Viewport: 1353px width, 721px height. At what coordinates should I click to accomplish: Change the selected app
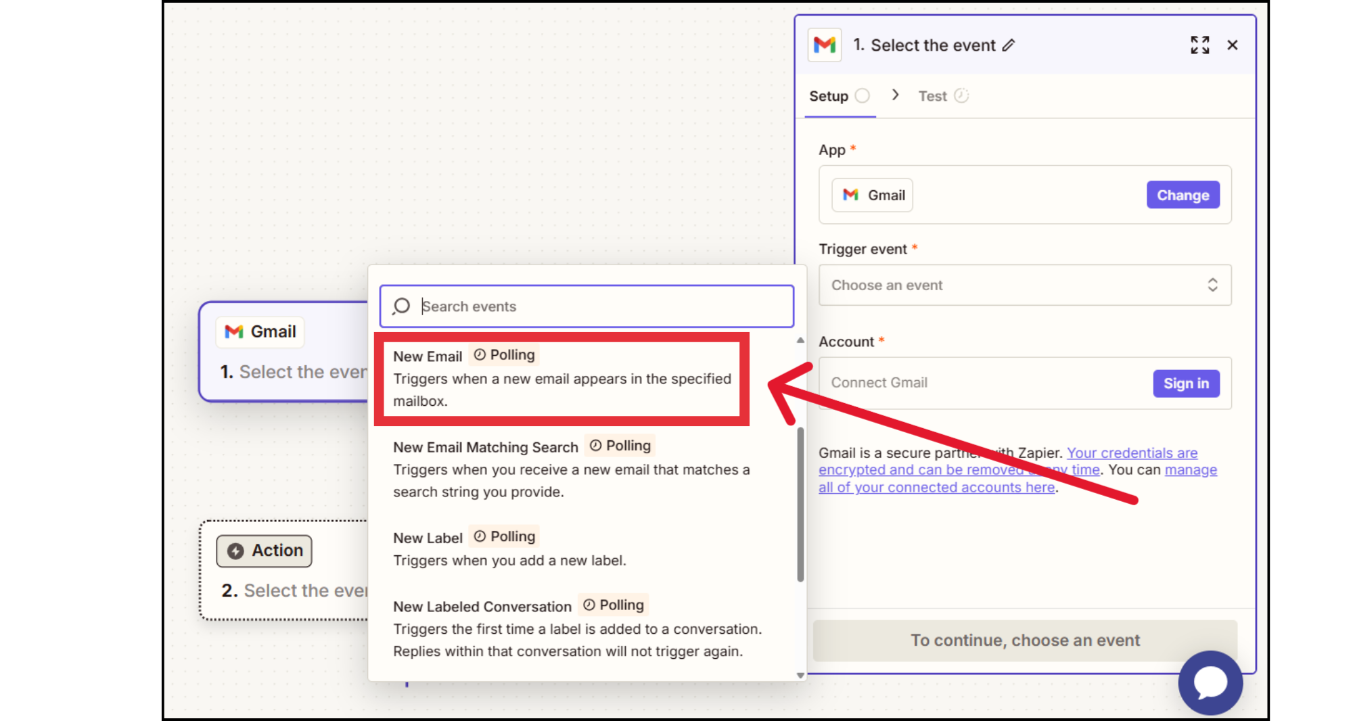point(1183,195)
